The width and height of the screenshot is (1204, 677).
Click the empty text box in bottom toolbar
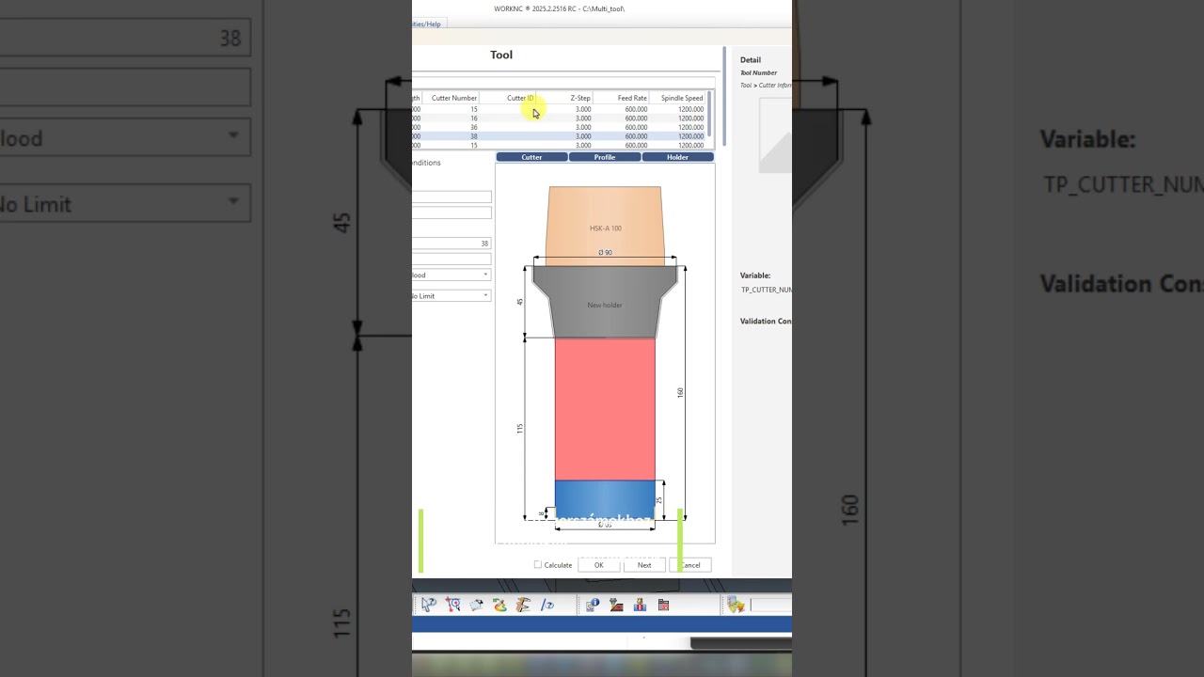(770, 606)
